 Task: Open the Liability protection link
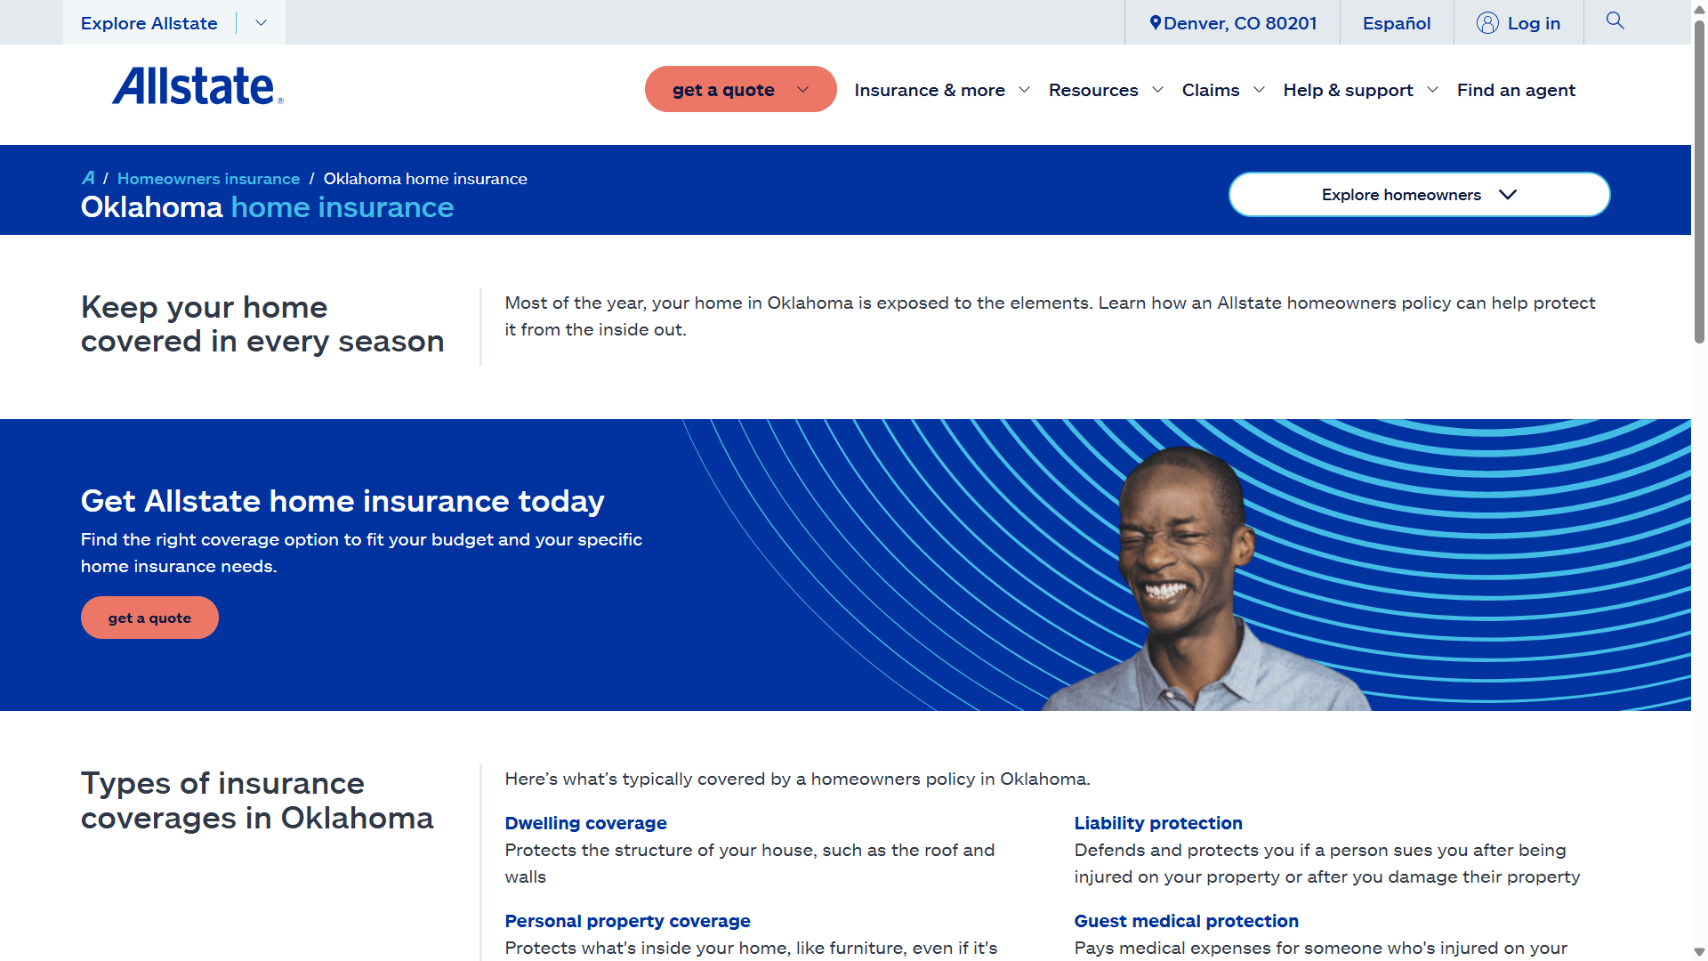click(1158, 823)
